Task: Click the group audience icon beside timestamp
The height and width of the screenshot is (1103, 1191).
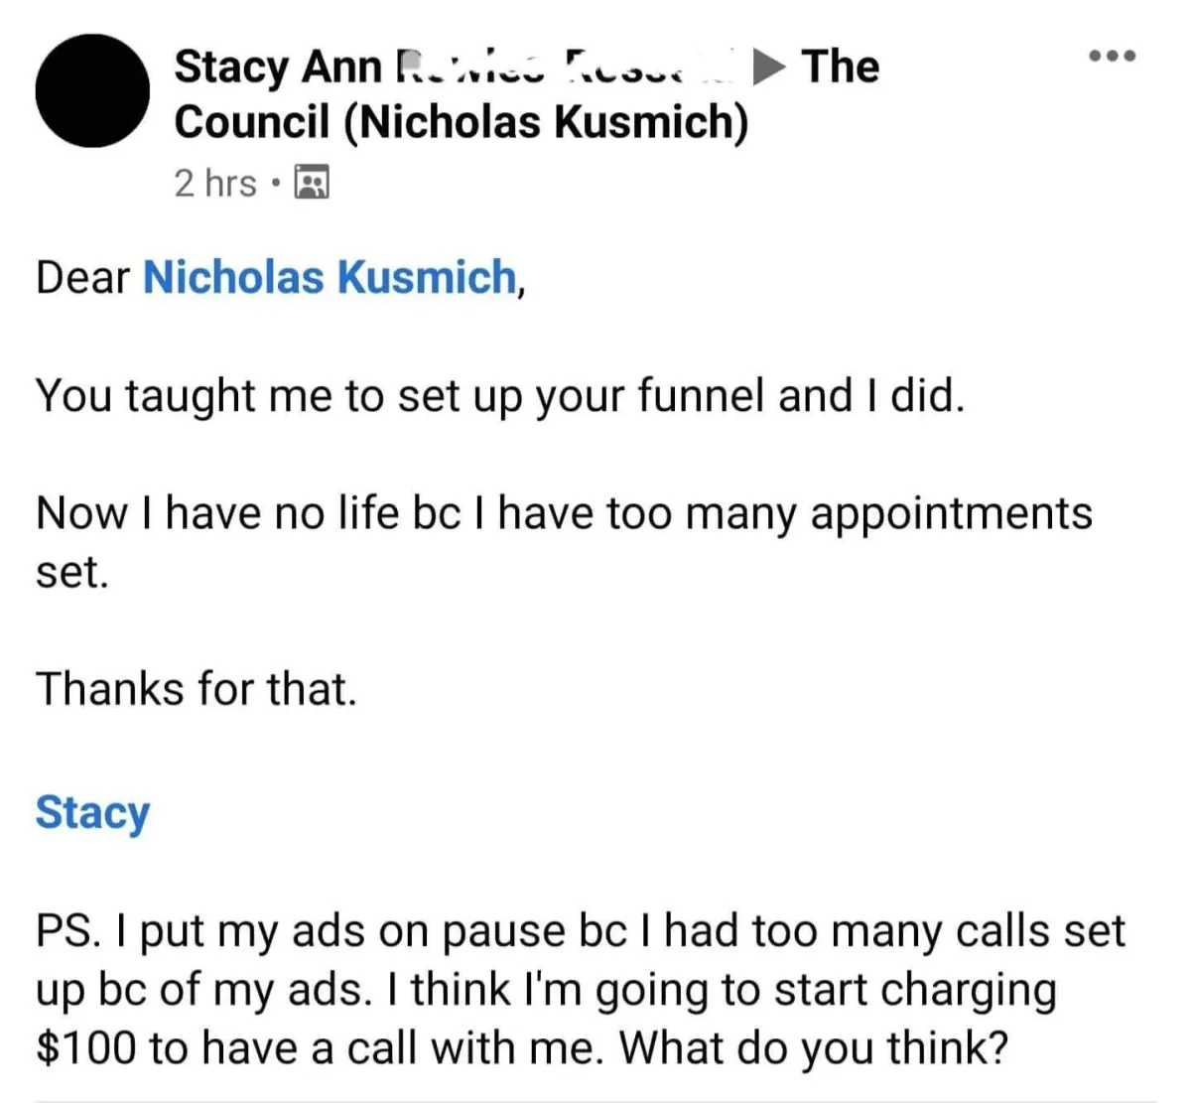Action: point(314,184)
